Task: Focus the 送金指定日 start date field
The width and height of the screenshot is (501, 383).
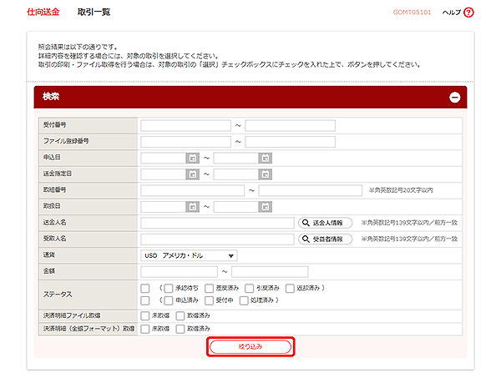Action: tap(164, 174)
